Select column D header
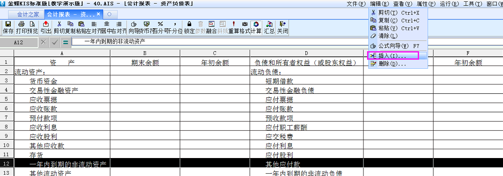 [306, 53]
